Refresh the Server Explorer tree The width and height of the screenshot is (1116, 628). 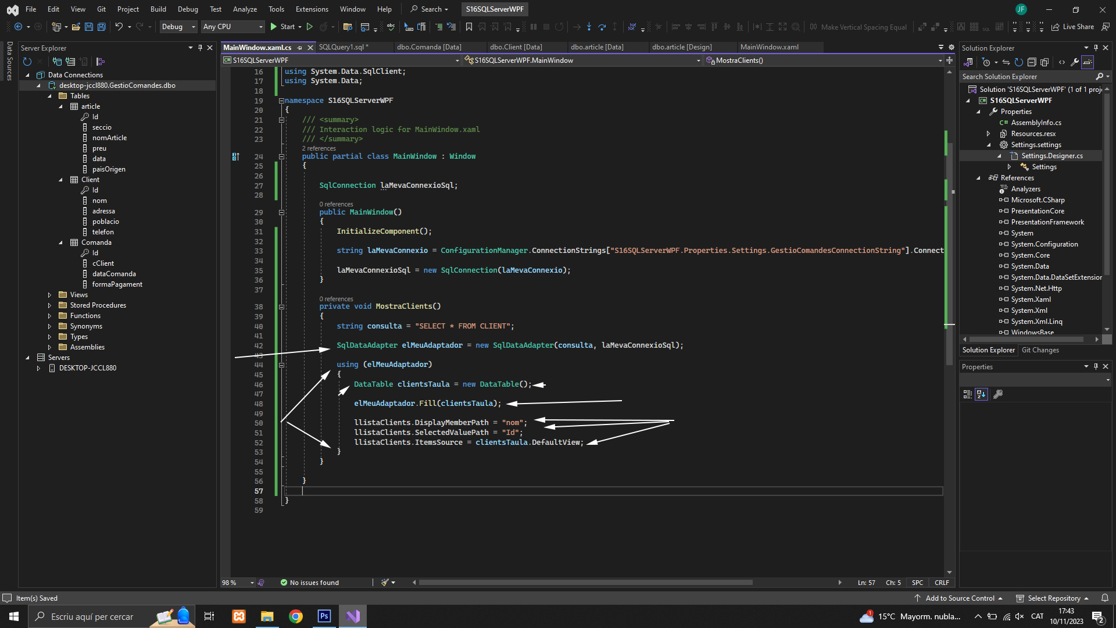coord(27,62)
